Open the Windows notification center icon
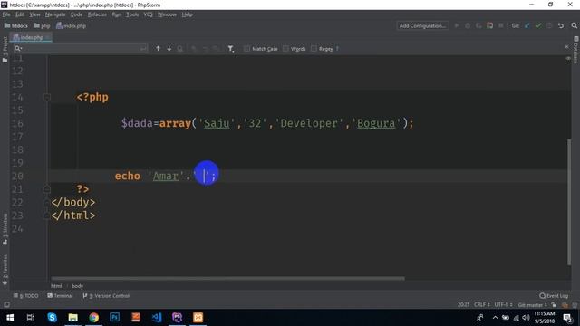The image size is (580, 326). [567, 318]
